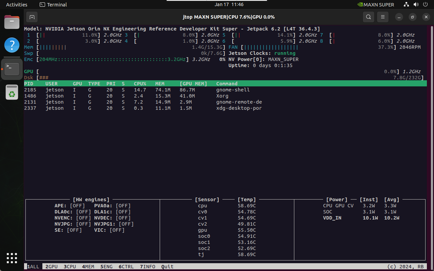This screenshot has width=434, height=271.
Task: Click the VDD_IN power row
Action: 361,218
